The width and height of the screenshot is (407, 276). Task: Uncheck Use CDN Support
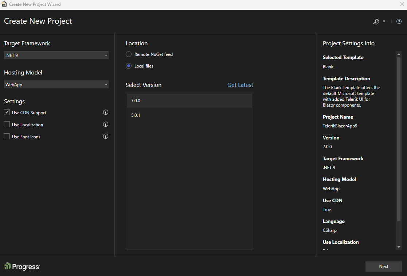pyautogui.click(x=7, y=112)
